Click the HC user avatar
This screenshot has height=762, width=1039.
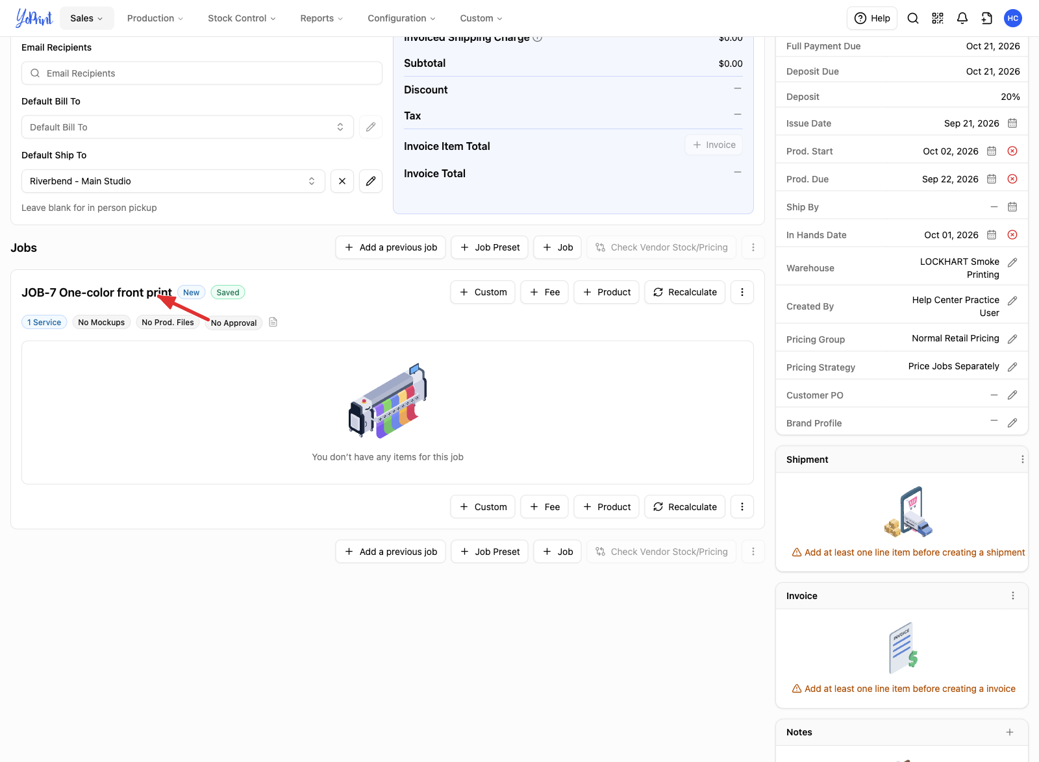coord(1013,18)
